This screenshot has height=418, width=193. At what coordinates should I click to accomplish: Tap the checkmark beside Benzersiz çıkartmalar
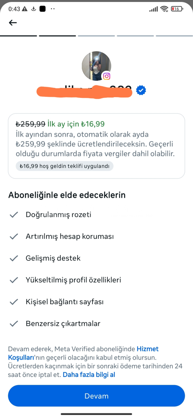(x=14, y=324)
